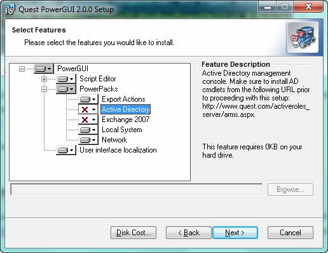Click the 'This feature requires 0KB' text
The height and width of the screenshot is (253, 328).
coord(252,151)
